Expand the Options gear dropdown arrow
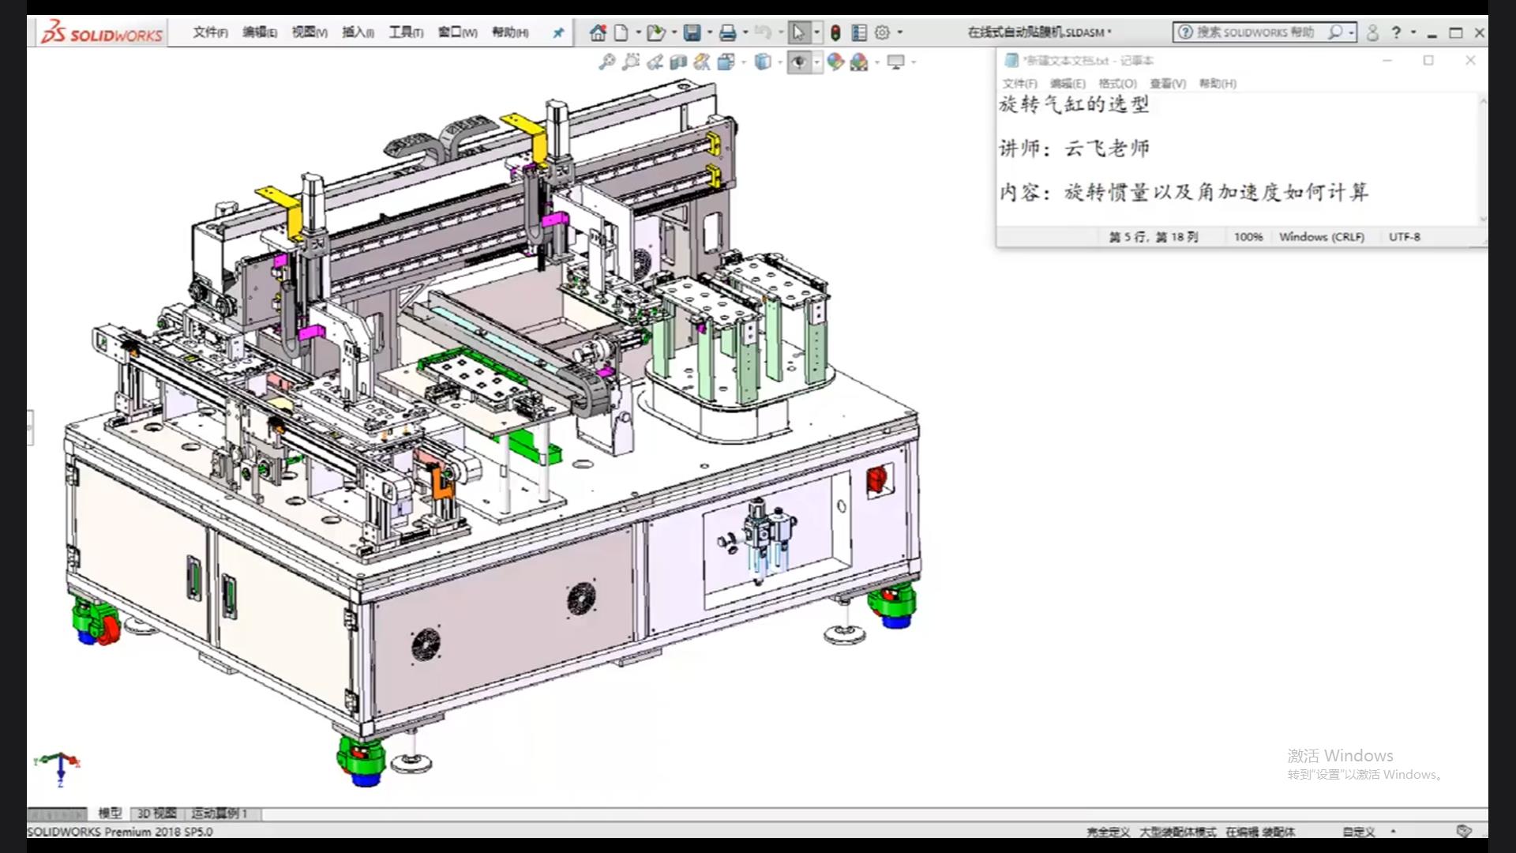Screen dimensions: 1516x853 pyautogui.click(x=900, y=32)
